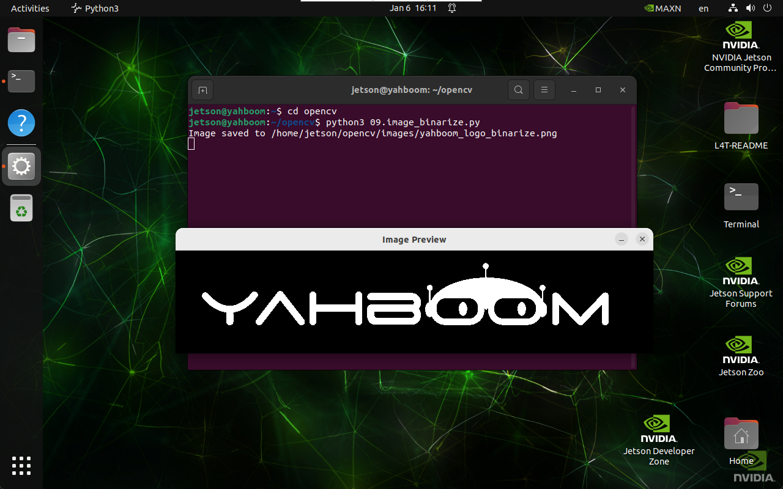Switch the 'en' input source

(703, 9)
